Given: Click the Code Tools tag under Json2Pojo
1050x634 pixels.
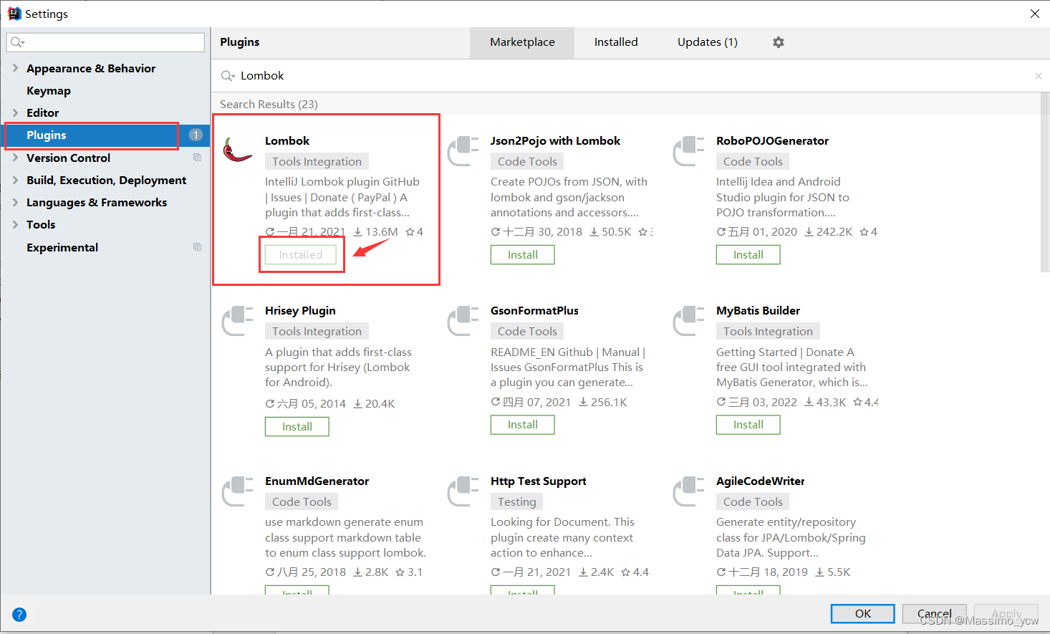Looking at the screenshot, I should (x=527, y=162).
